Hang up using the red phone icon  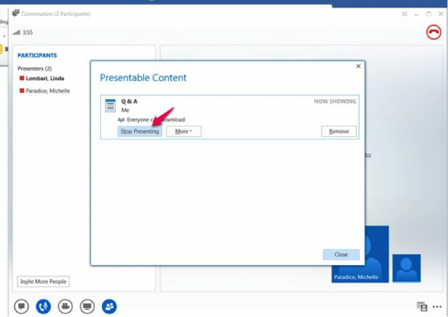pyautogui.click(x=433, y=32)
